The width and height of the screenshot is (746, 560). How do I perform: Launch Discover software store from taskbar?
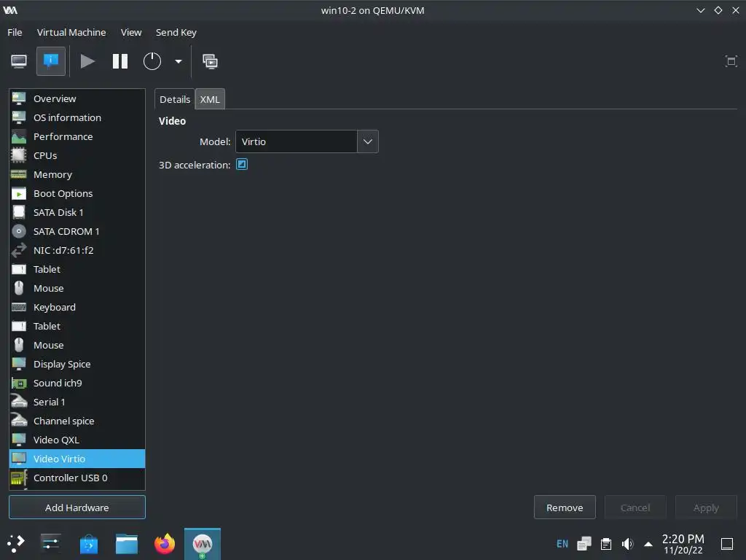pyautogui.click(x=88, y=543)
